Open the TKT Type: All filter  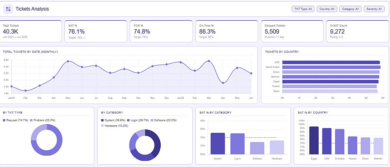coord(303,9)
